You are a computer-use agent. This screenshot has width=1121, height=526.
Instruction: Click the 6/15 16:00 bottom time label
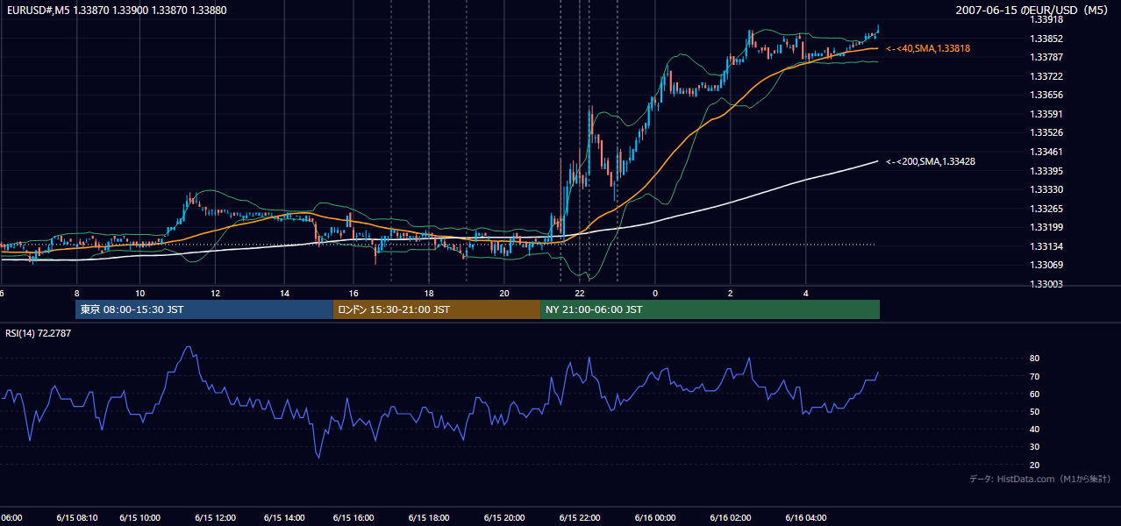(x=353, y=517)
